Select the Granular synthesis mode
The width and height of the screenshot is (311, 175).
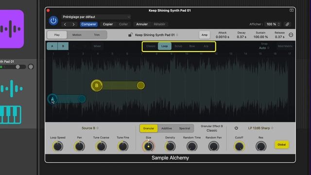coord(149,128)
